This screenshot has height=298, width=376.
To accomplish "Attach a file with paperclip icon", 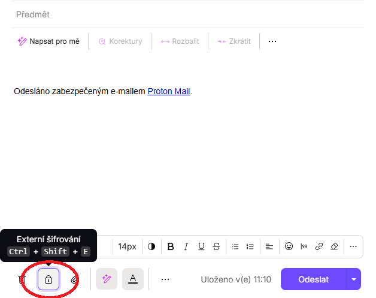I will click(x=74, y=279).
